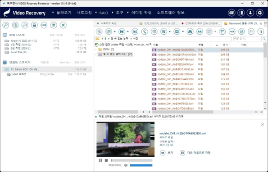The image size is (268, 172).
Task: Click the search magnifier beside the search field
Action: [x=264, y=39]
